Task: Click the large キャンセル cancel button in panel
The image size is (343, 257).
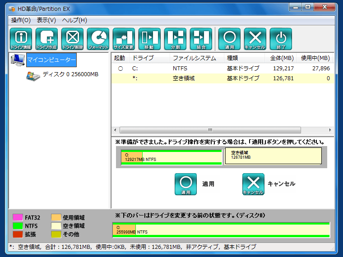Action: (x=253, y=184)
